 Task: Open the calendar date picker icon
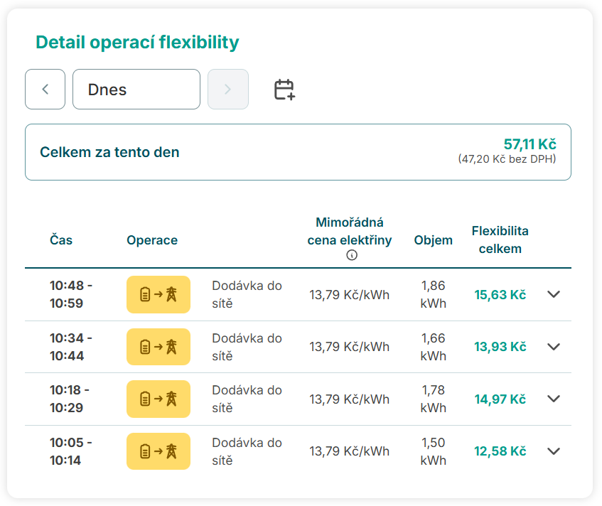click(x=284, y=90)
